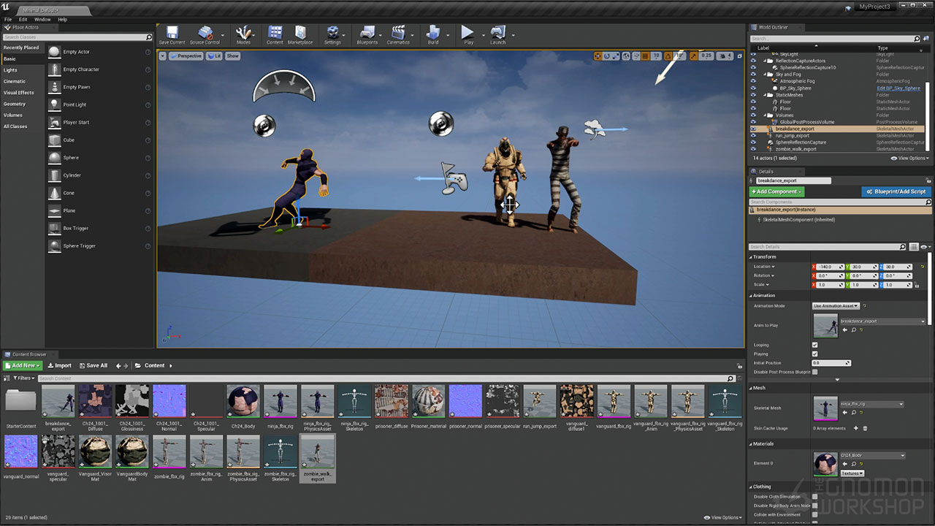Toggle visibility of breakdance_export in the outliner
This screenshot has width=935, height=526.
tap(754, 129)
